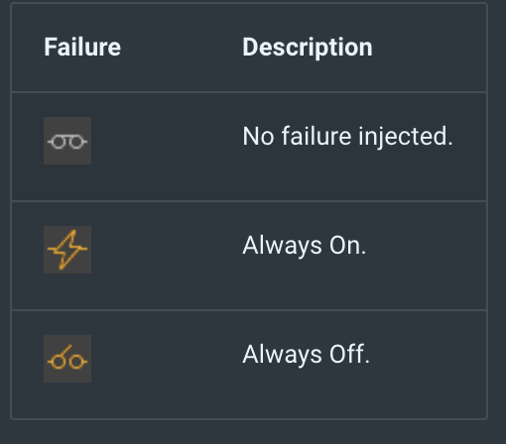Click the 'No failure injected.' description text
The image size is (506, 444).
tap(347, 137)
